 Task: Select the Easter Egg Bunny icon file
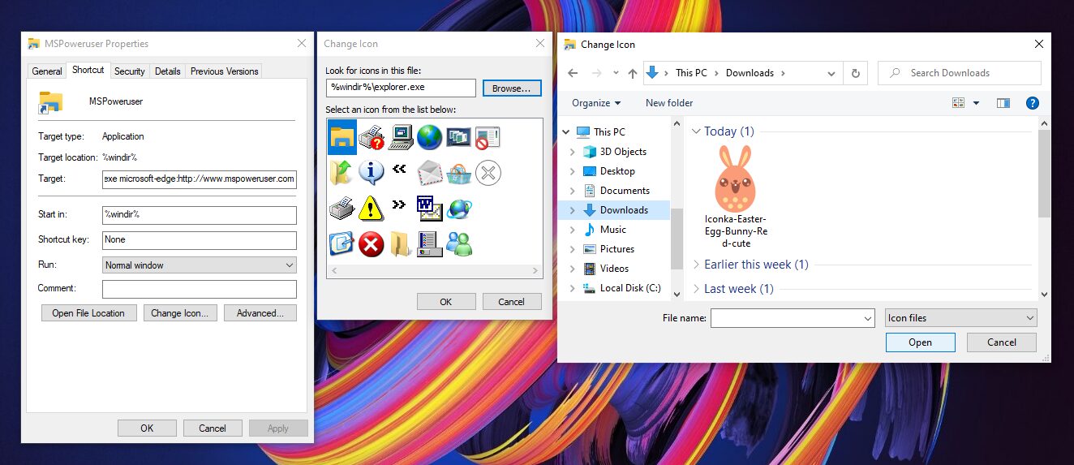point(735,197)
